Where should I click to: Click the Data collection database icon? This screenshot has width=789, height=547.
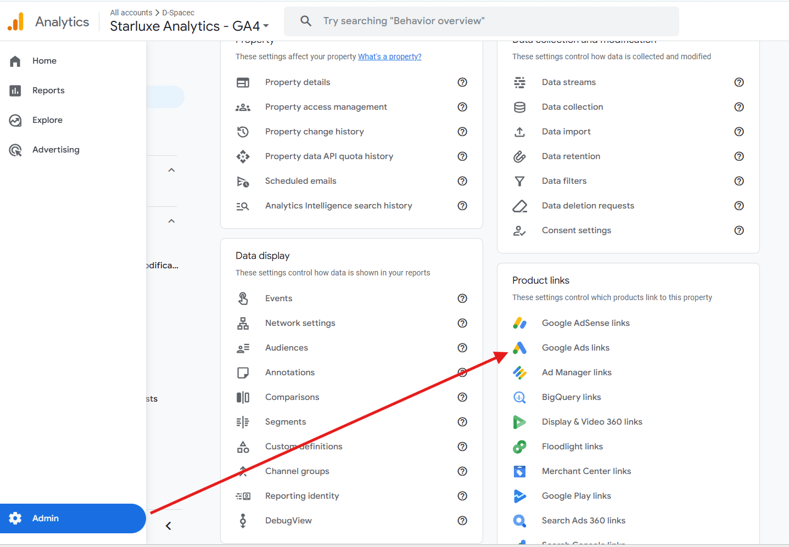coord(519,107)
